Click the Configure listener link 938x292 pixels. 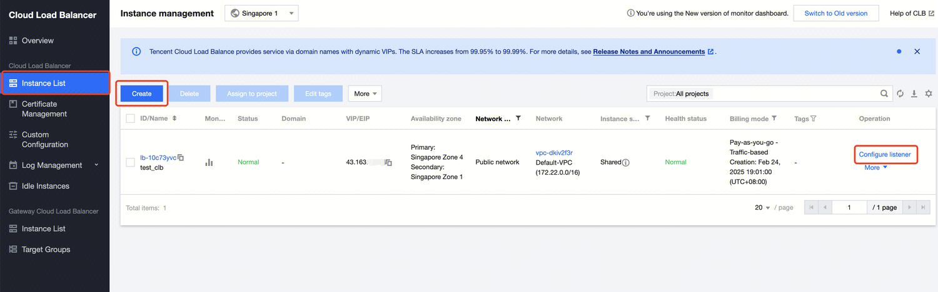[x=884, y=154]
